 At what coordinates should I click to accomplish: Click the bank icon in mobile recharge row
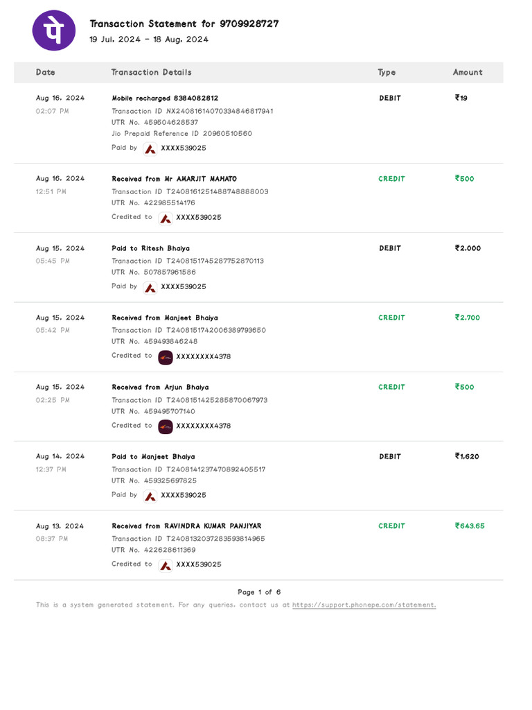(150, 148)
